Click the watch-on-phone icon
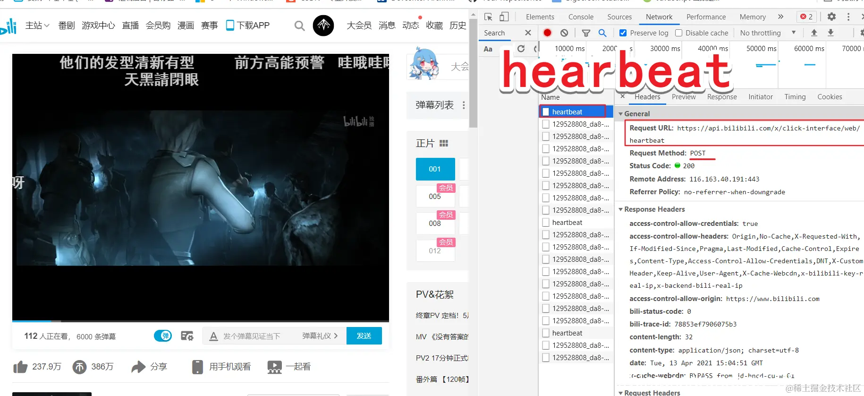This screenshot has width=864, height=396. pyautogui.click(x=197, y=367)
